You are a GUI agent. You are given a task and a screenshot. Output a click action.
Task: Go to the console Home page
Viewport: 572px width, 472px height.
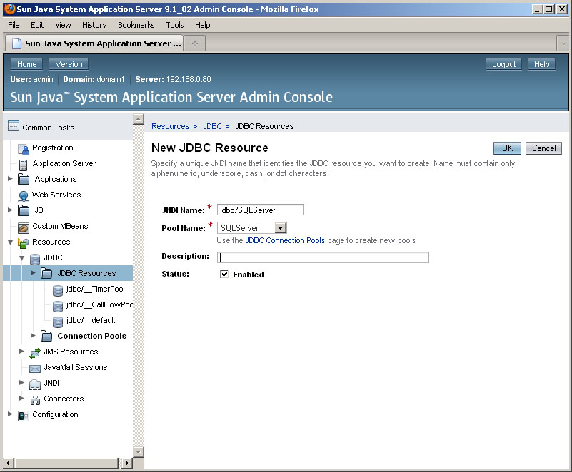click(x=26, y=64)
